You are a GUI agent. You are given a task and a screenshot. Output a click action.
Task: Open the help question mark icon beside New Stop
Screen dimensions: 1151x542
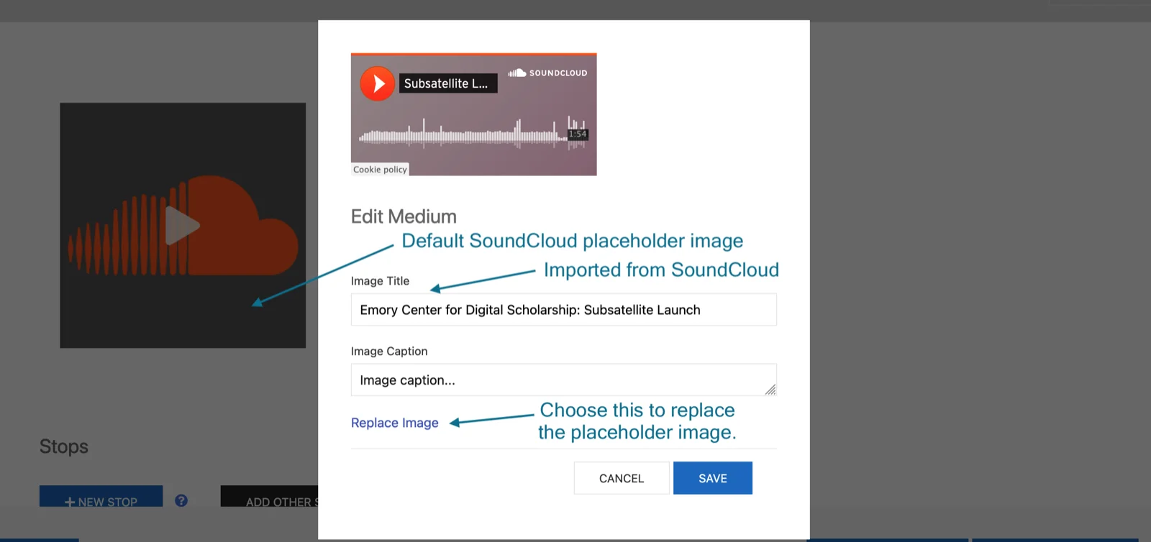[181, 500]
